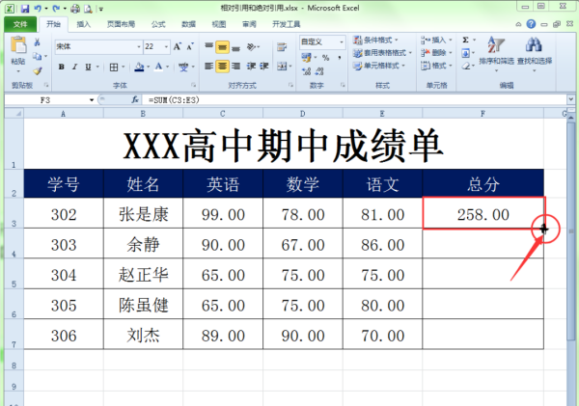
Task: Click the Cut scissors icon
Action: click(x=38, y=43)
